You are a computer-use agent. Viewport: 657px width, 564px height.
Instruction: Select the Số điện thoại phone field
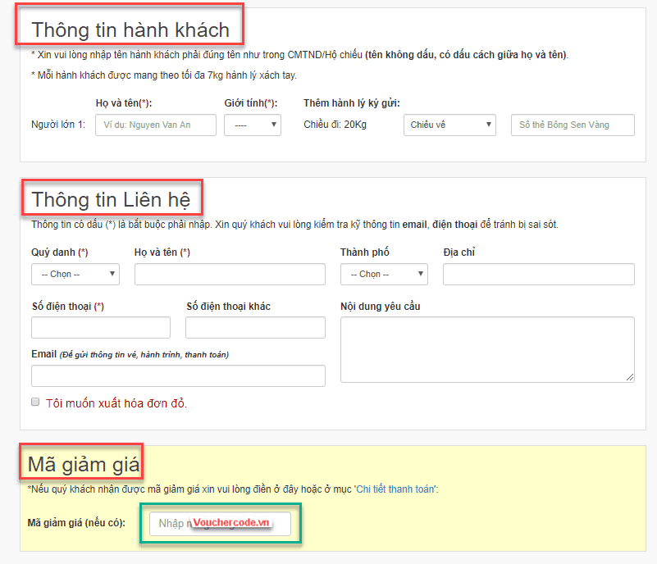pos(101,328)
